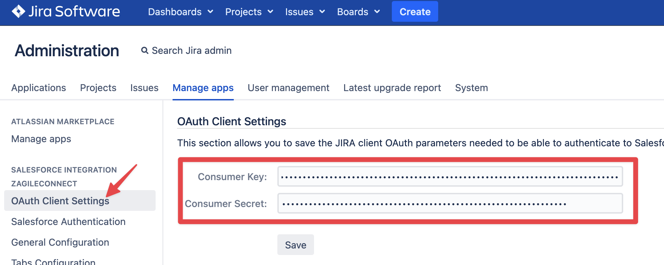Open the Issues dropdown in top bar
Image resolution: width=664 pixels, height=265 pixels.
point(305,12)
